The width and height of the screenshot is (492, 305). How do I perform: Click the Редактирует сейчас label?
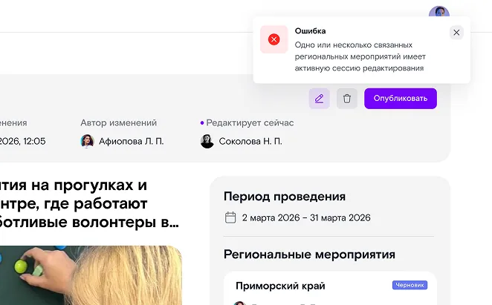point(250,123)
